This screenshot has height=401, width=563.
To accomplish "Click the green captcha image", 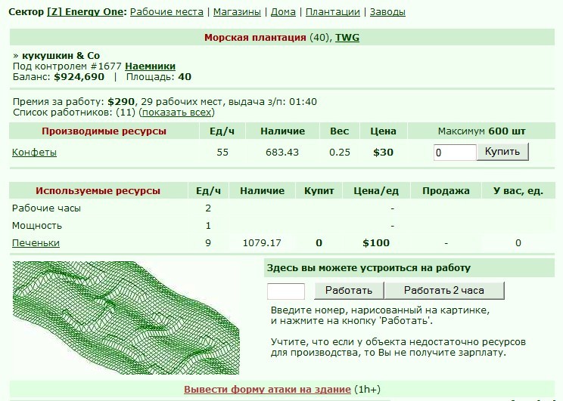I will click(126, 318).
